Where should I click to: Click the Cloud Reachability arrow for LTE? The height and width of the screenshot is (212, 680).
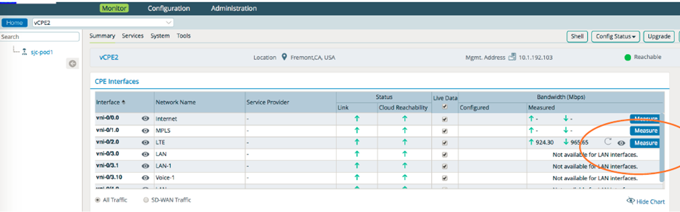[x=404, y=142]
